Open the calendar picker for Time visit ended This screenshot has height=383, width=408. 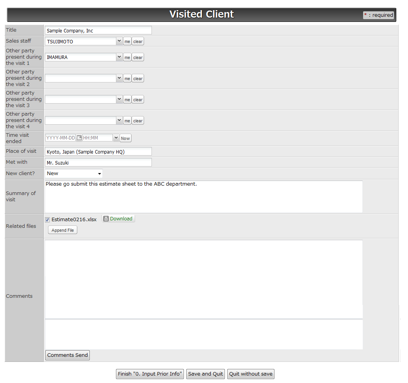(79, 138)
